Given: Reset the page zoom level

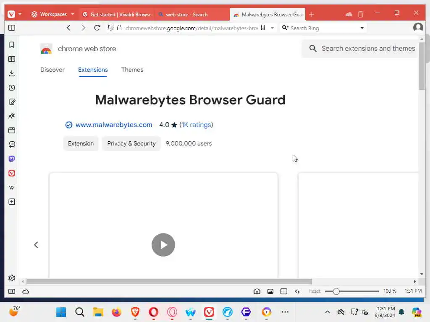Looking at the screenshot, I should pos(315,291).
